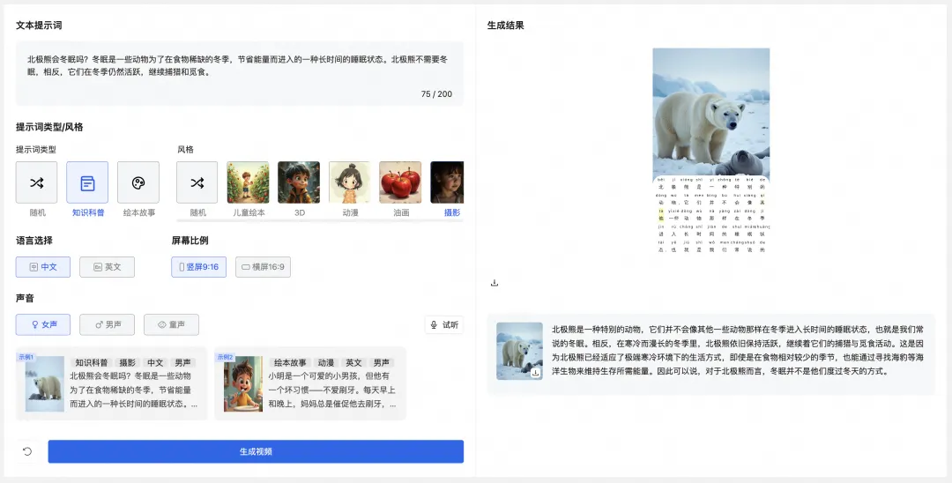Screen dimensions: 952x483
Task: Click the 男声 tag in example 1
Action: tap(182, 362)
